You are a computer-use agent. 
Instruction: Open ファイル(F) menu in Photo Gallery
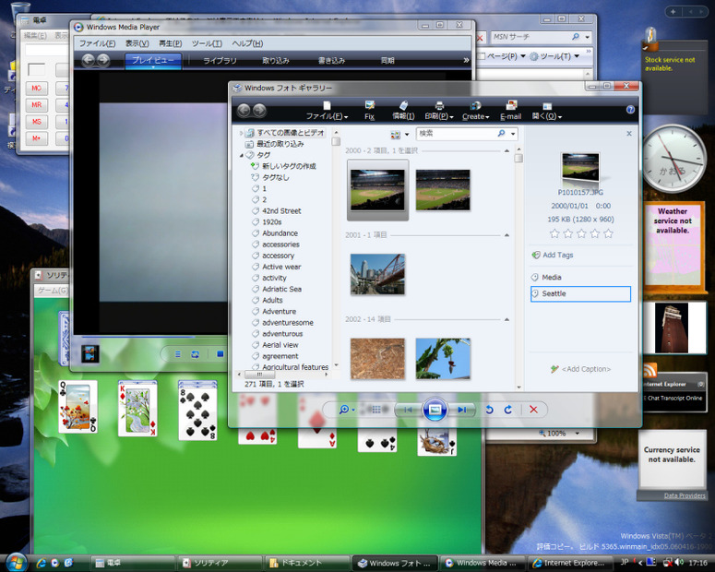tap(327, 111)
